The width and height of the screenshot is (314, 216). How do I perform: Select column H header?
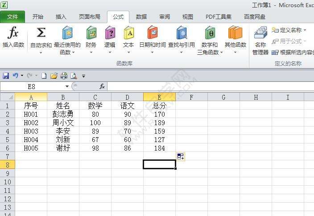click(256, 97)
